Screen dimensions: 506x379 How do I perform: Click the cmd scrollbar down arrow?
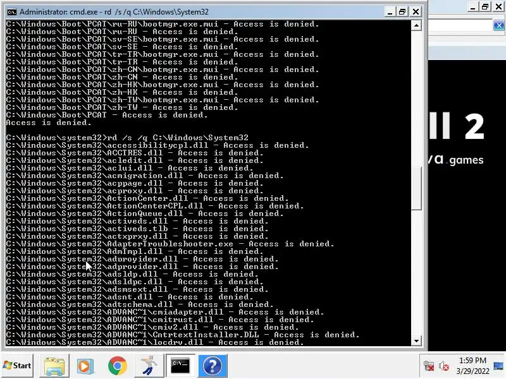pyautogui.click(x=416, y=340)
